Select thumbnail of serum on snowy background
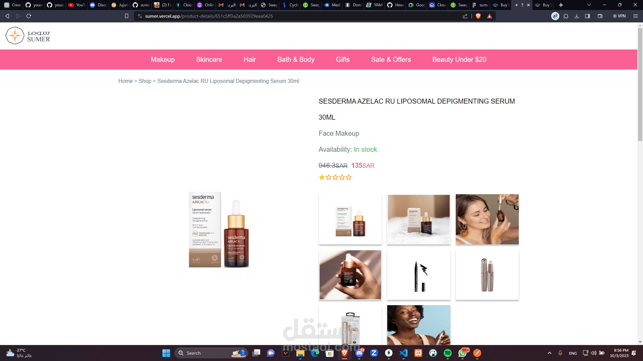Screen dimensions: 643x361 coord(419,220)
